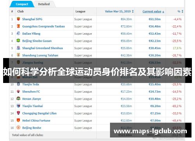Click the League column header
Image resolution: width=195 pixels, height=141 pixels.
click(80, 11)
